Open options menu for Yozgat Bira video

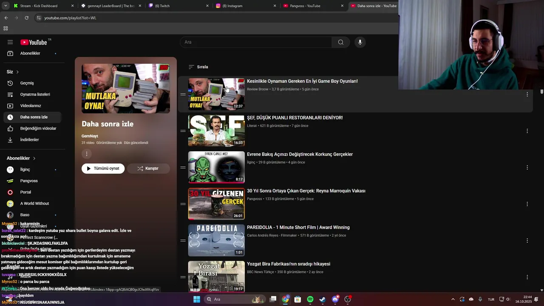tap(527, 277)
